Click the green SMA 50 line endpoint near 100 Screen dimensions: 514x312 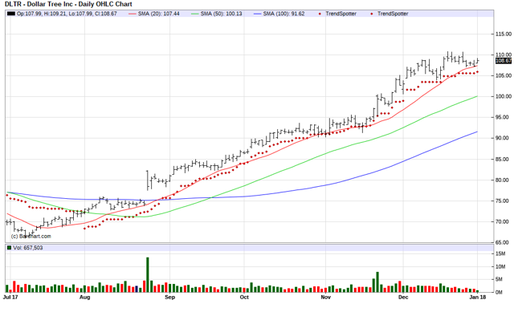477,96
